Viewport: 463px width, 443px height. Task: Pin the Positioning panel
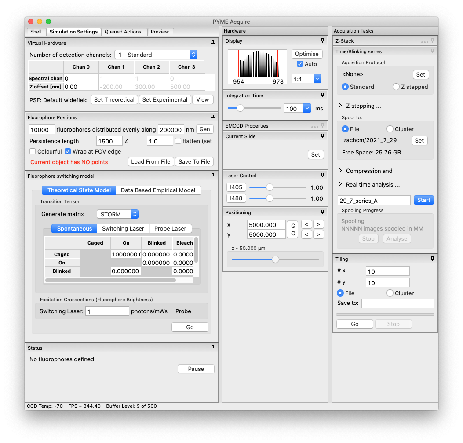pos(322,212)
